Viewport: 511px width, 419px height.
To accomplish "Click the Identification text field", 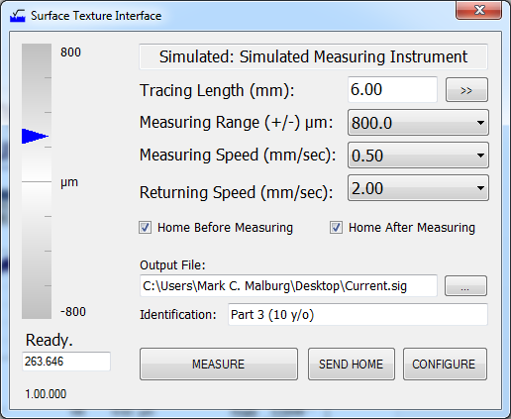I will tap(358, 314).
